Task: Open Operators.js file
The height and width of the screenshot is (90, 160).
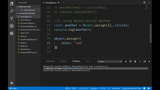Action: point(28,49)
